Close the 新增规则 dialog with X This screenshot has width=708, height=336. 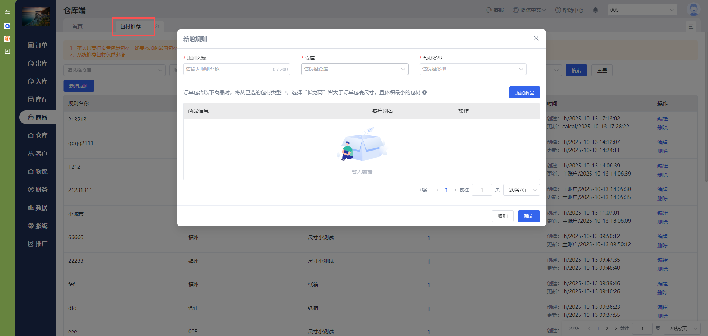point(536,39)
